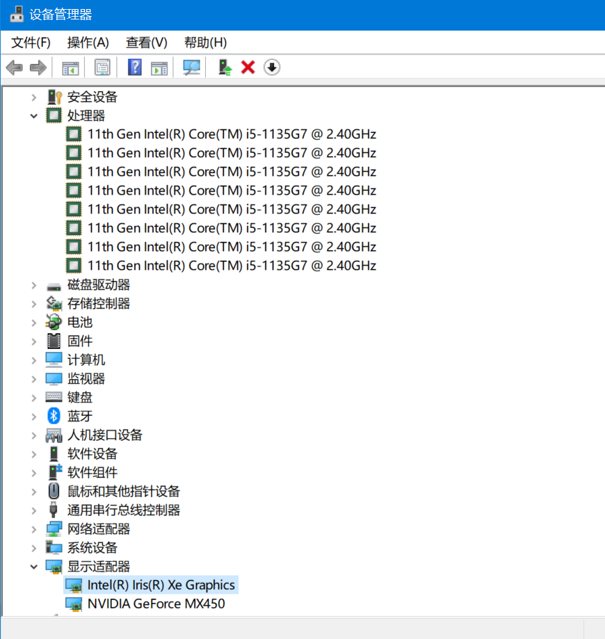The height and width of the screenshot is (639, 605).
Task: Open the Properties toolbar icon
Action: click(102, 67)
